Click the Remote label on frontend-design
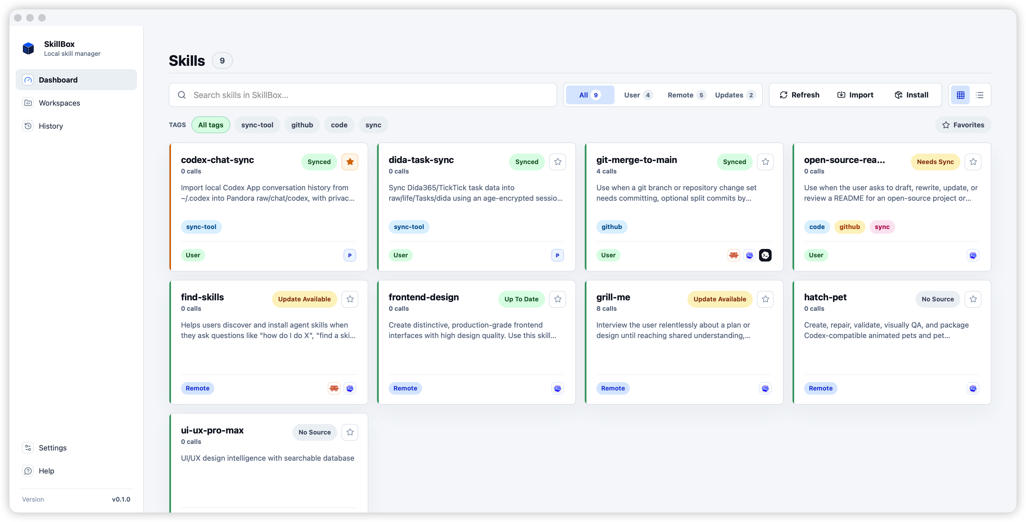This screenshot has width=1026, height=522. click(405, 389)
